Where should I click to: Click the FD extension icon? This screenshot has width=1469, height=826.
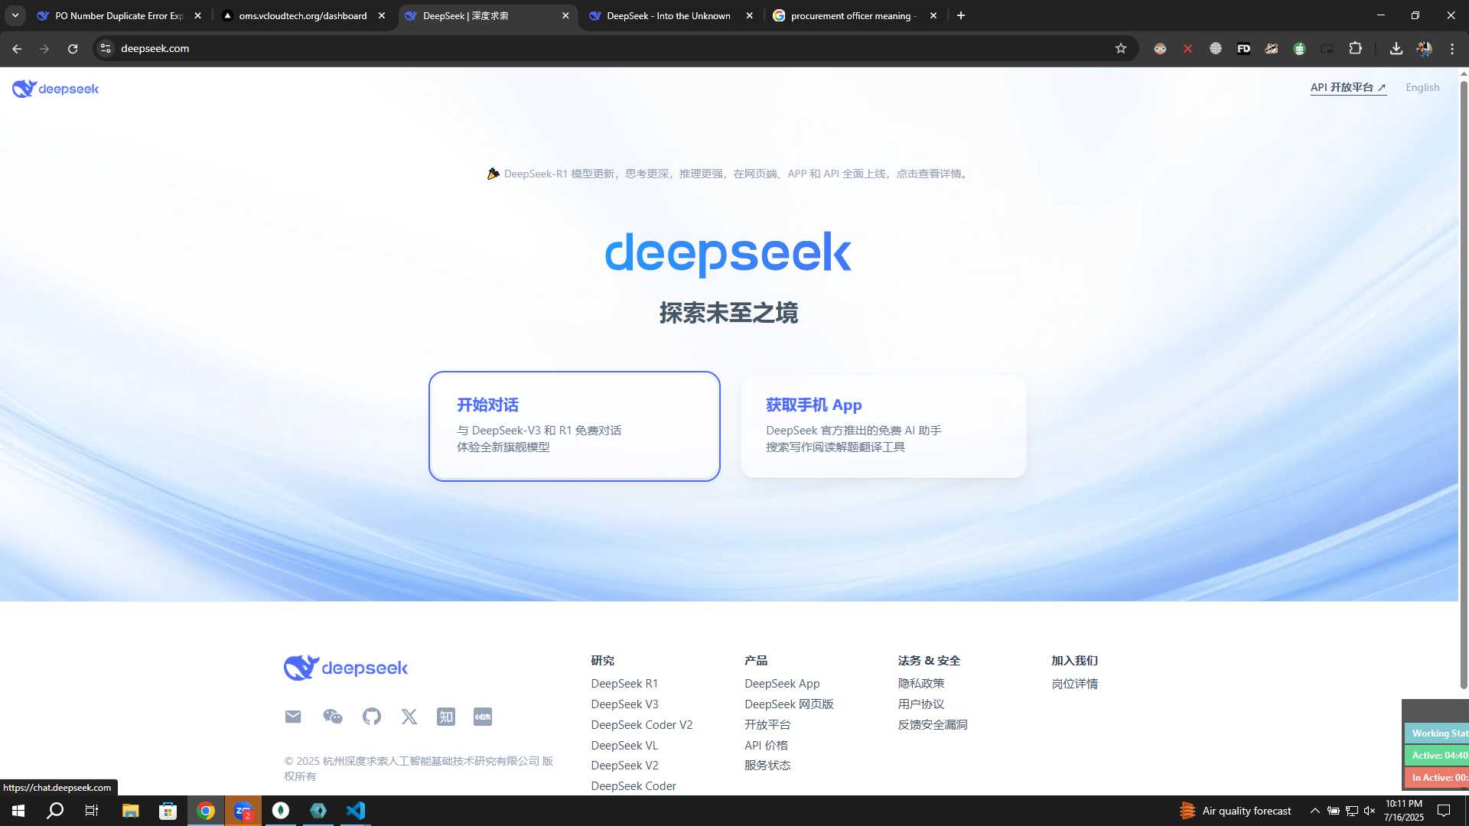[1243, 48]
